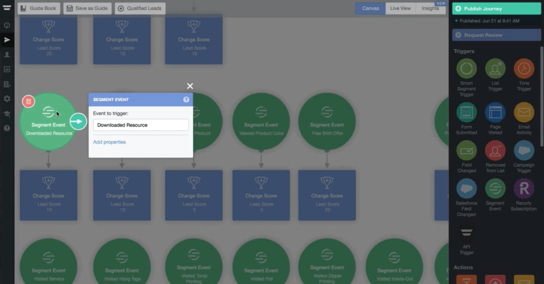Switch to the Live View tab
Viewport: 544px width, 284px height.
pyautogui.click(x=401, y=8)
